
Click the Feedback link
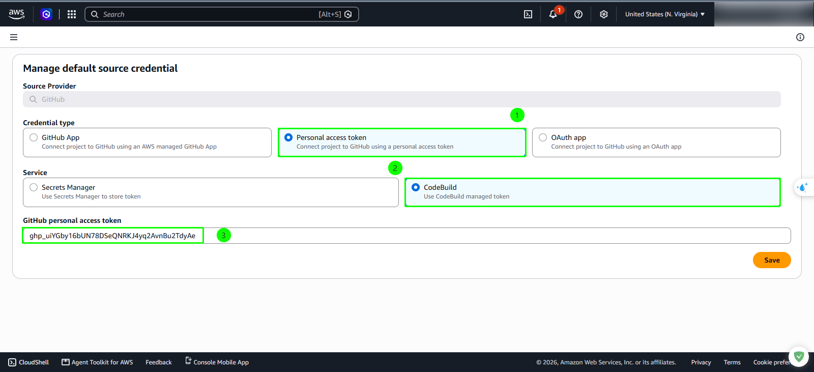click(159, 362)
